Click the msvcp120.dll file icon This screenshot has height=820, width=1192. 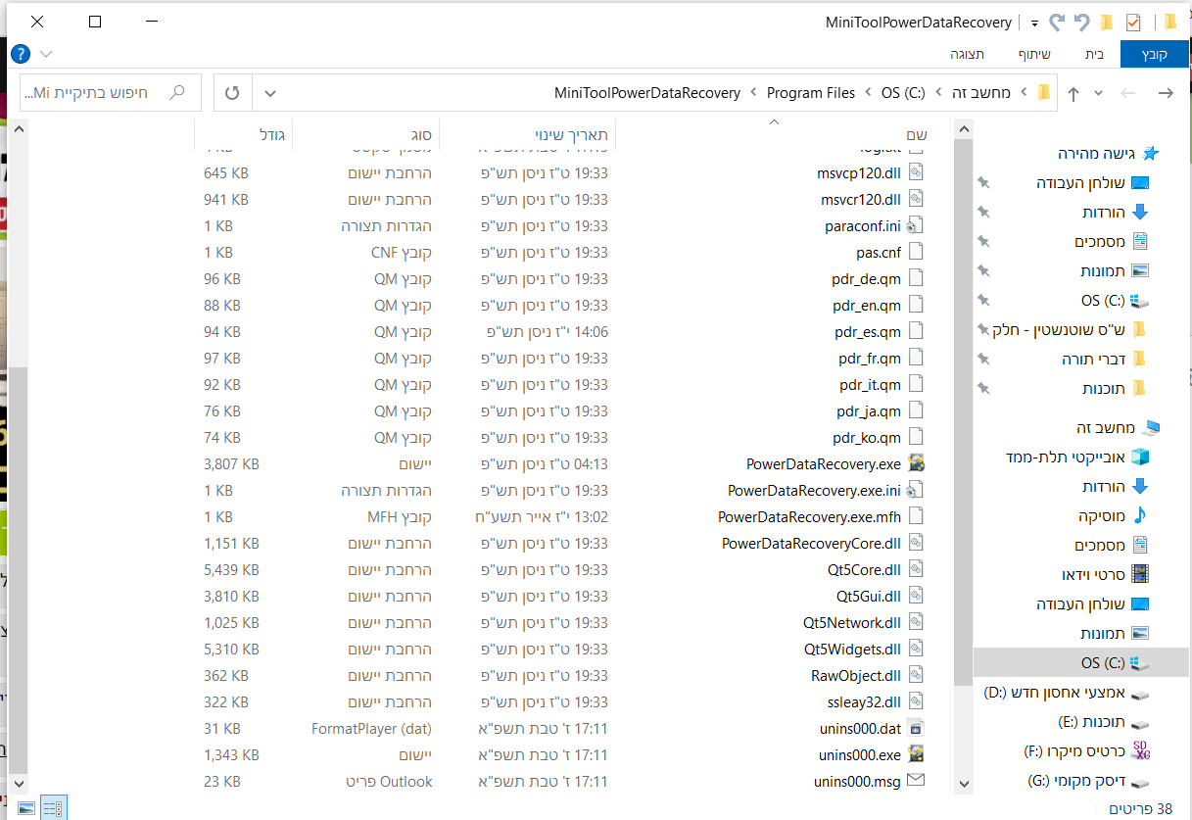(917, 172)
